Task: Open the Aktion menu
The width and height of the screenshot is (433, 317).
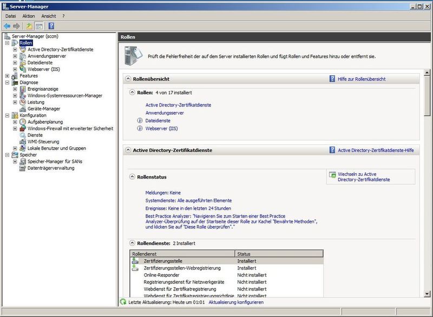Action: point(29,16)
